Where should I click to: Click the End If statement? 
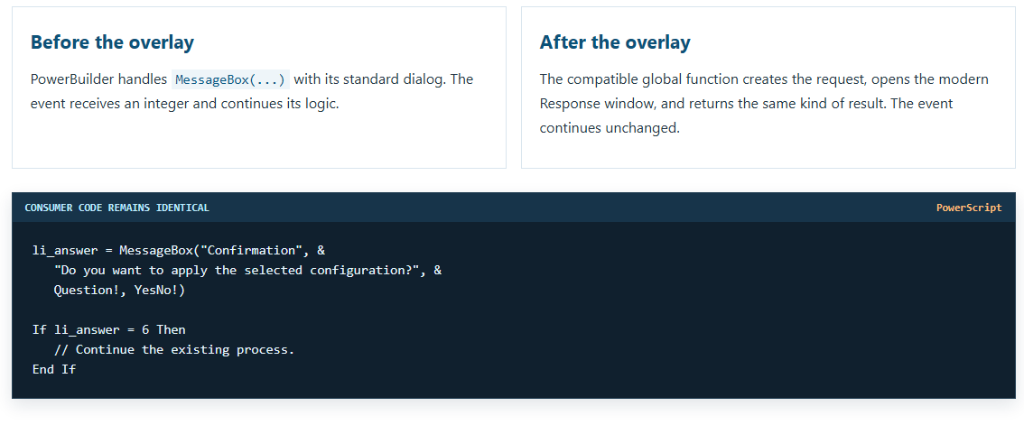[x=54, y=370]
